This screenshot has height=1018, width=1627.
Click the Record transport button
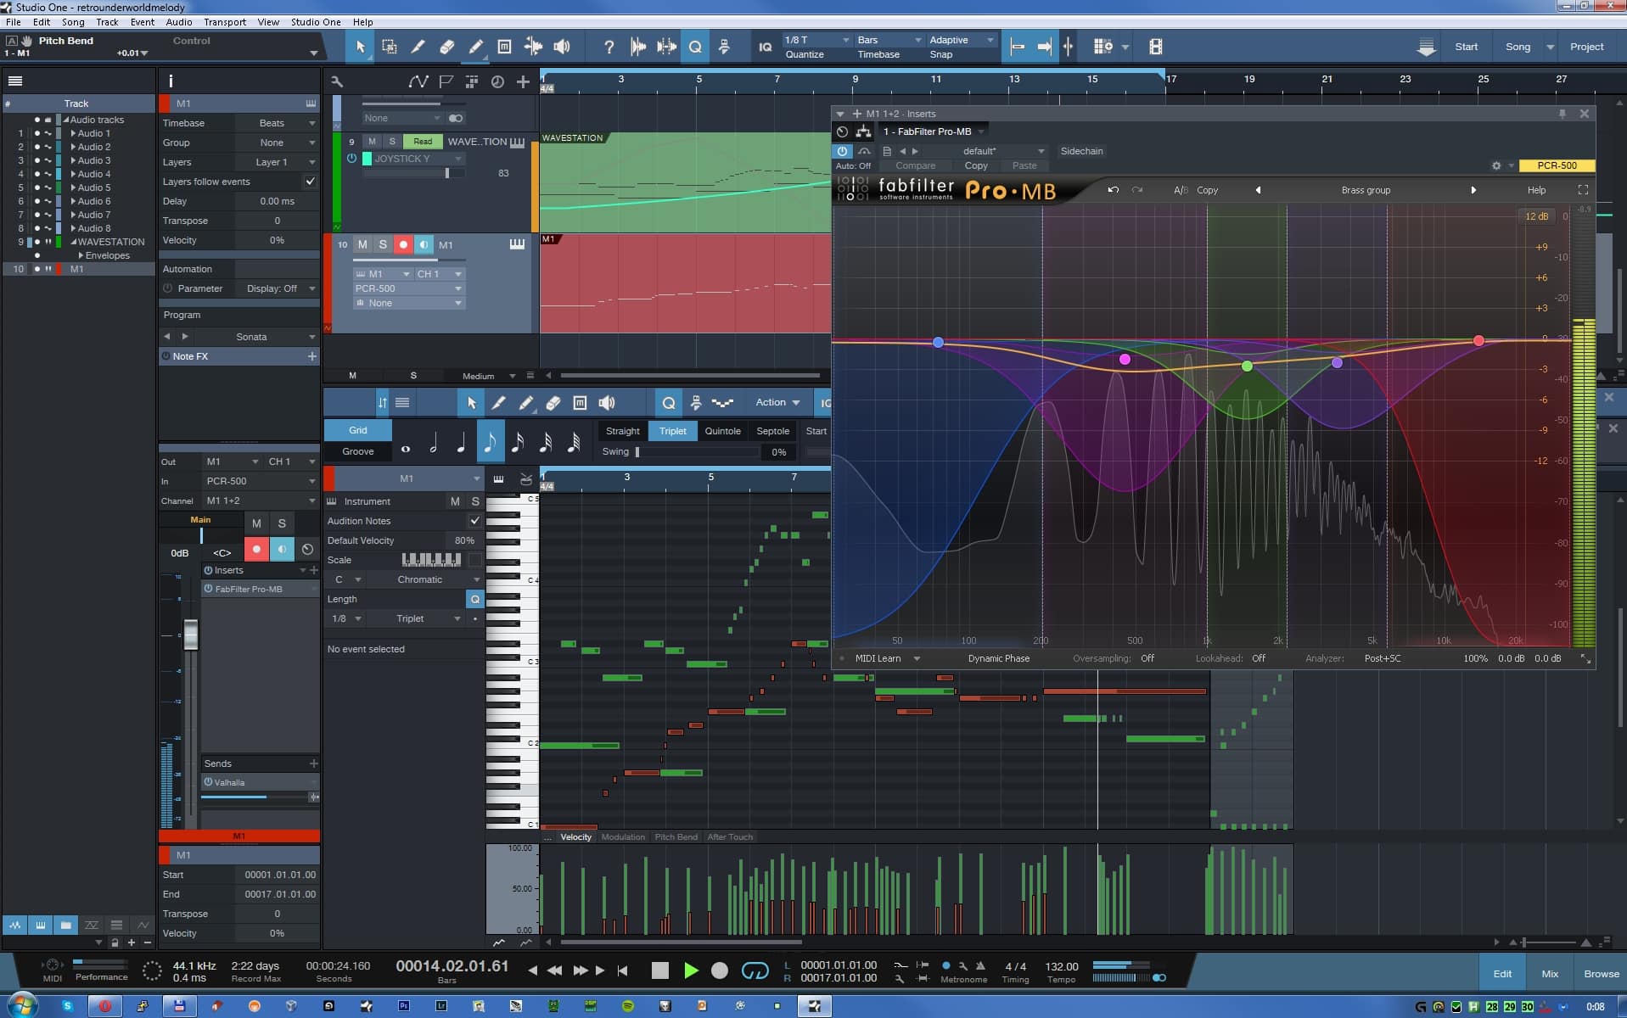[720, 970]
